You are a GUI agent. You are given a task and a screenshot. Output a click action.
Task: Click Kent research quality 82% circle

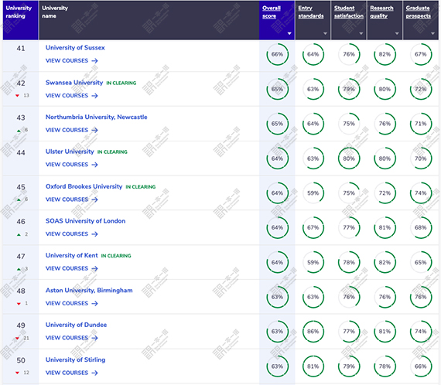pyautogui.click(x=385, y=263)
